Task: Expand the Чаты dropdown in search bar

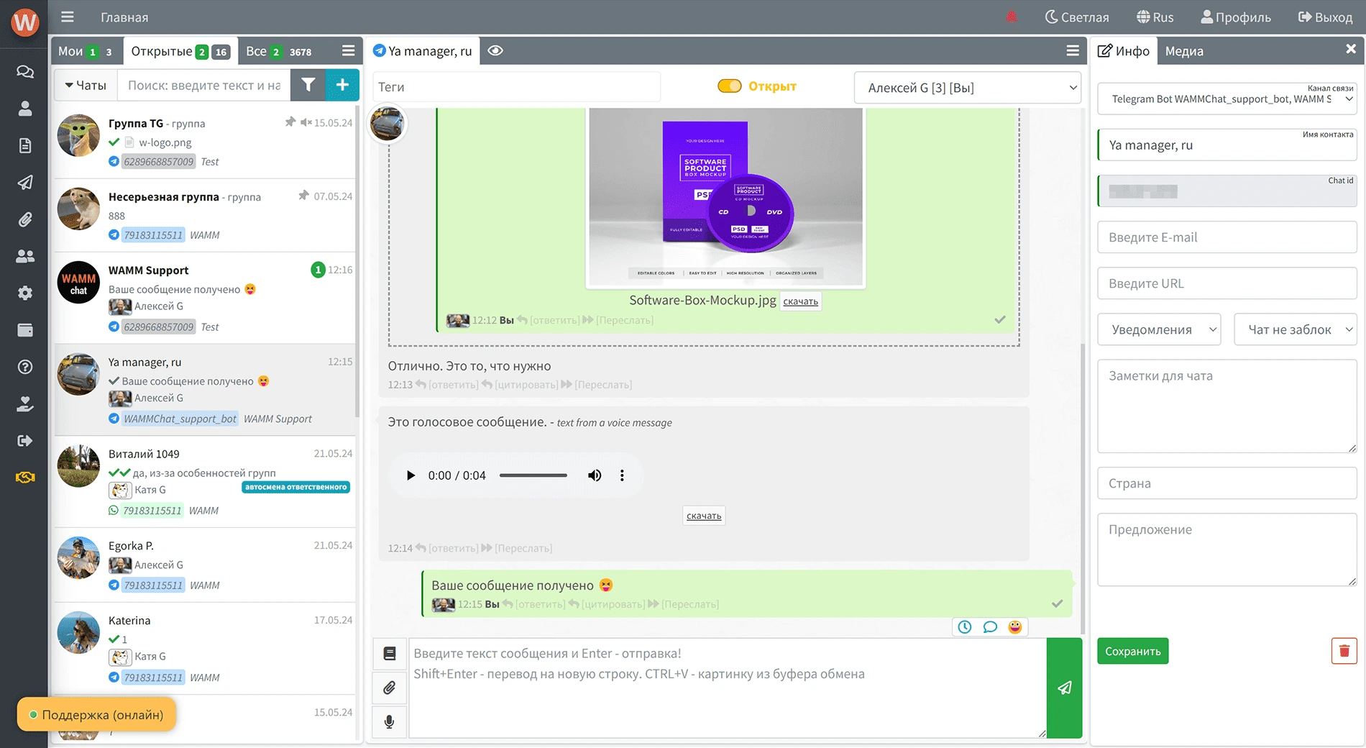Action: click(x=86, y=85)
